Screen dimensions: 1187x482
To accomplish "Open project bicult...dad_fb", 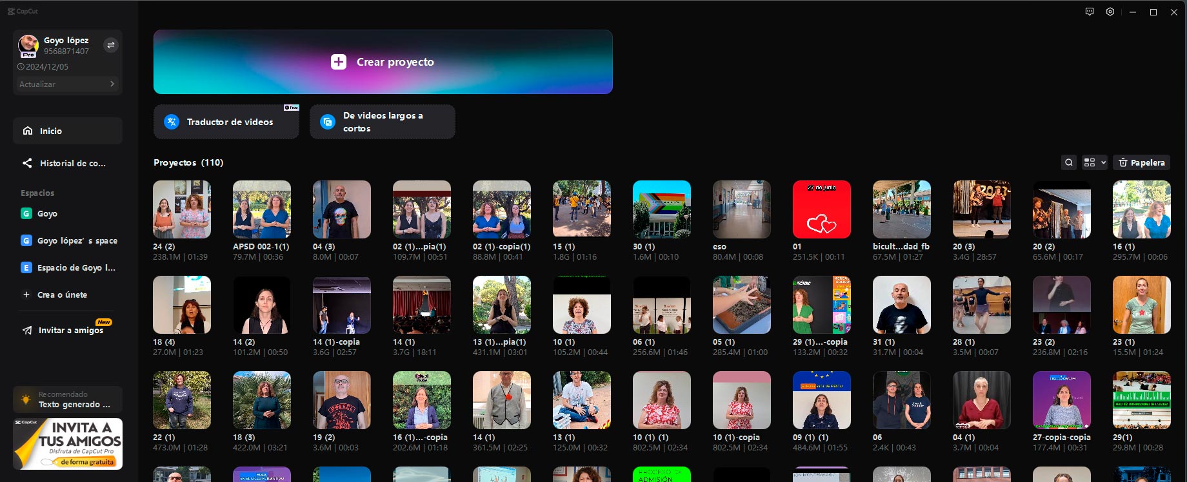I will click(x=902, y=209).
